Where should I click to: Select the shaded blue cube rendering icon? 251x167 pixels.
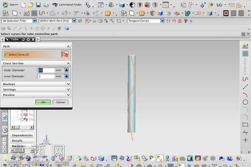click(122, 5)
